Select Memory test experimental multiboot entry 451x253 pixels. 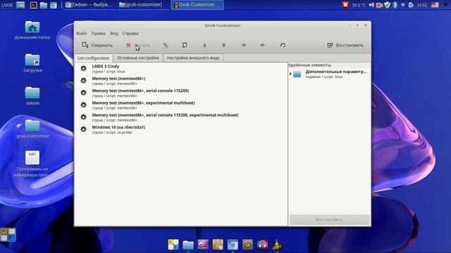pyautogui.click(x=180, y=105)
